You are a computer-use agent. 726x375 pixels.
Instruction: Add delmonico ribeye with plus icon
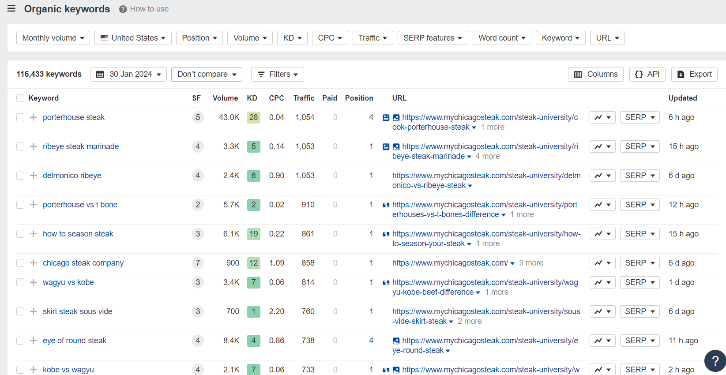pos(34,176)
